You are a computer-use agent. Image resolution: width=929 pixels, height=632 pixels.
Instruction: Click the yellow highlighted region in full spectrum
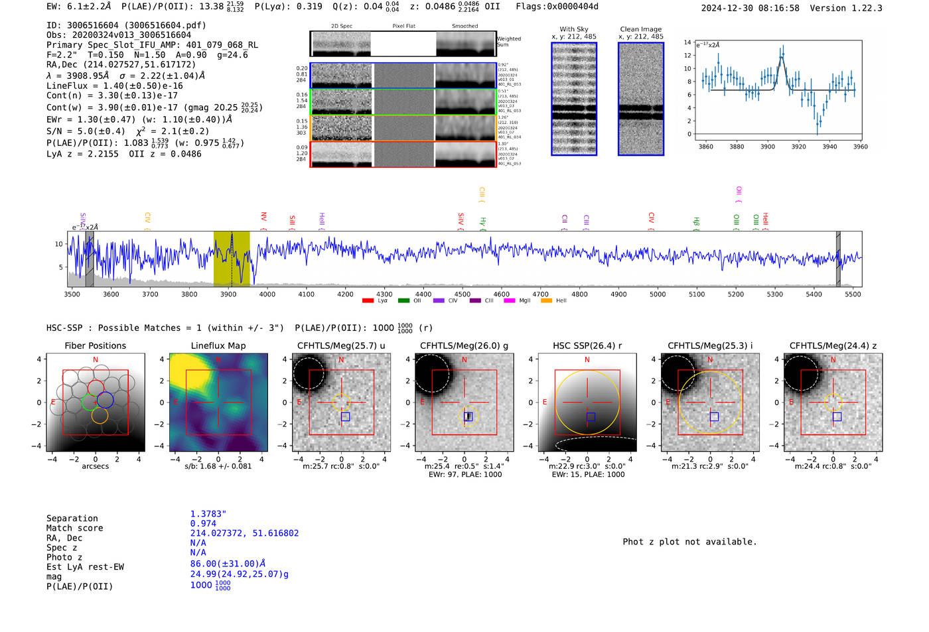click(232, 259)
